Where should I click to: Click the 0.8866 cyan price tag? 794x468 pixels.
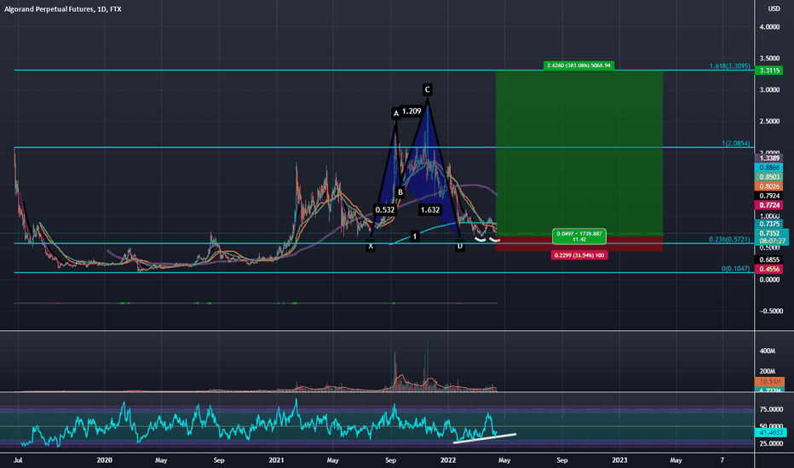(x=768, y=168)
